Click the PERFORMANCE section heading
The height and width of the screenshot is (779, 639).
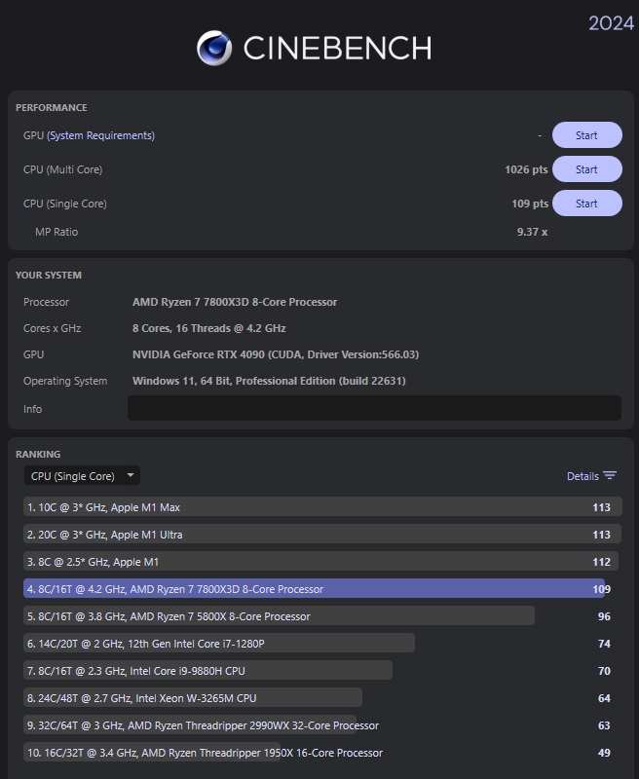52,107
